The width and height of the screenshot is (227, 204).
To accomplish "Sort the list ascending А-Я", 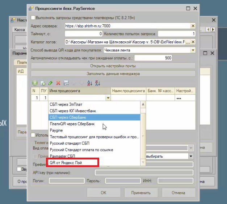I will pos(90,83).
